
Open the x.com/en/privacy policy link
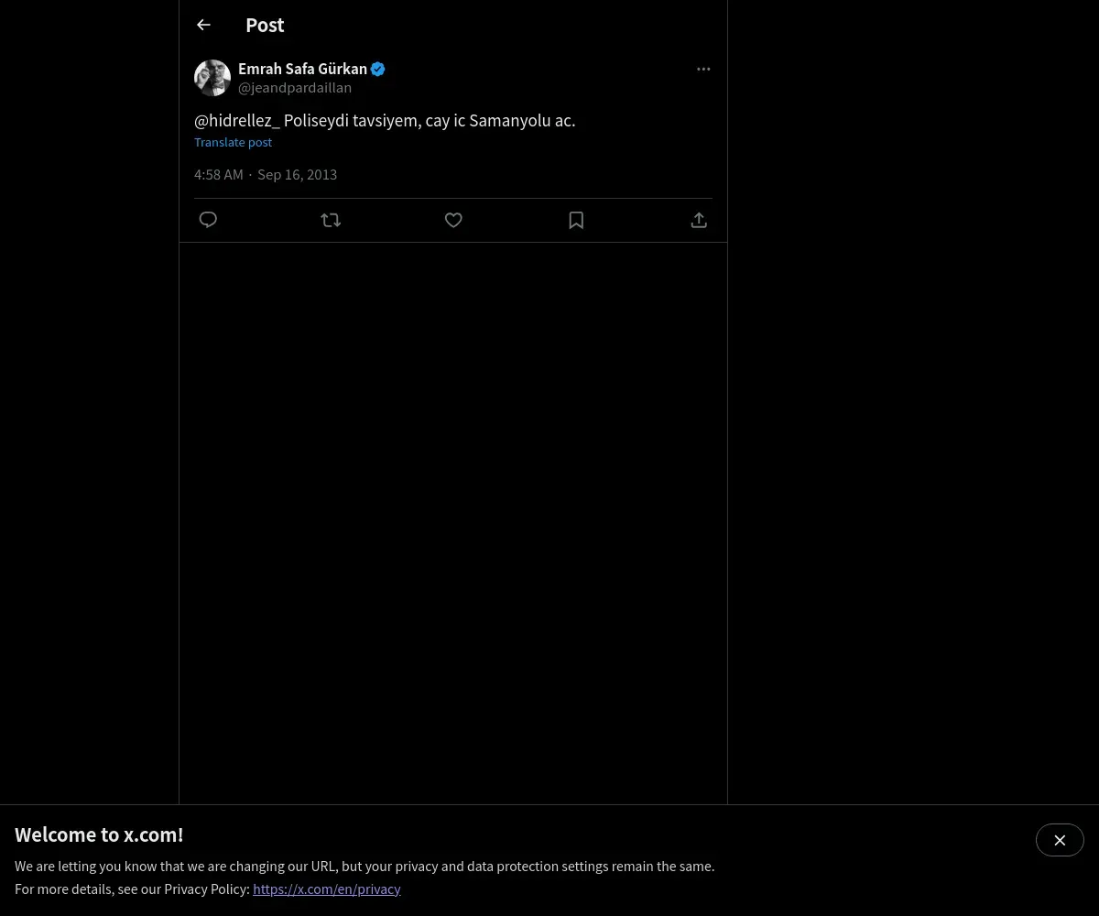pos(327,889)
